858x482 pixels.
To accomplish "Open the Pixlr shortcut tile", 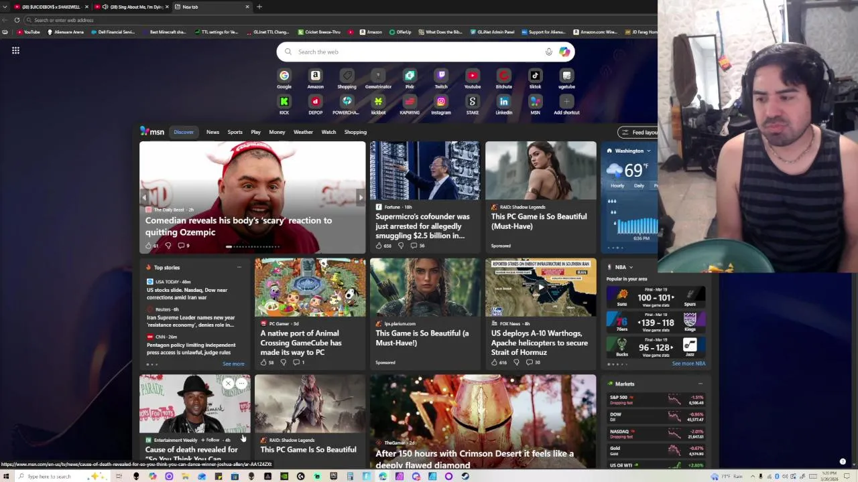I will [410, 79].
